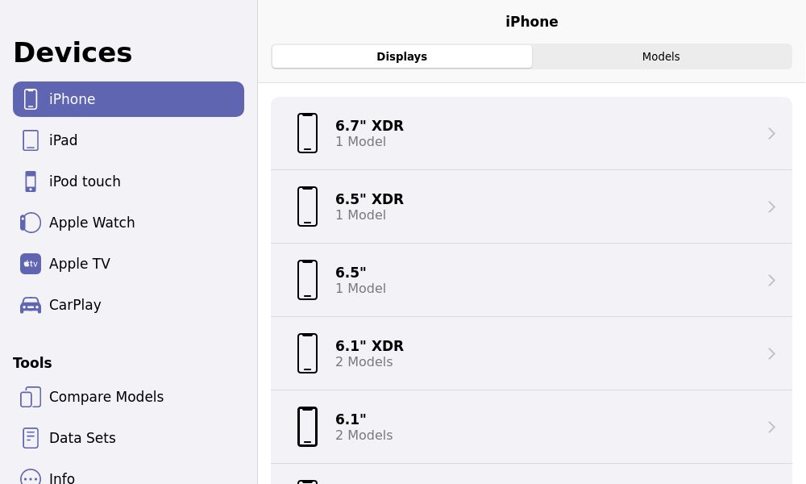Click the Apple Watch icon
This screenshot has width=806, height=484.
point(31,223)
